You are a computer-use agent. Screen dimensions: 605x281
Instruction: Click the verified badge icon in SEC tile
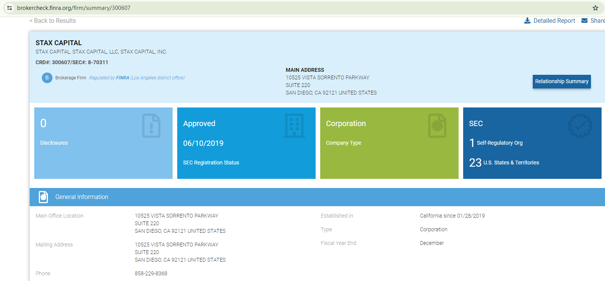tap(580, 126)
